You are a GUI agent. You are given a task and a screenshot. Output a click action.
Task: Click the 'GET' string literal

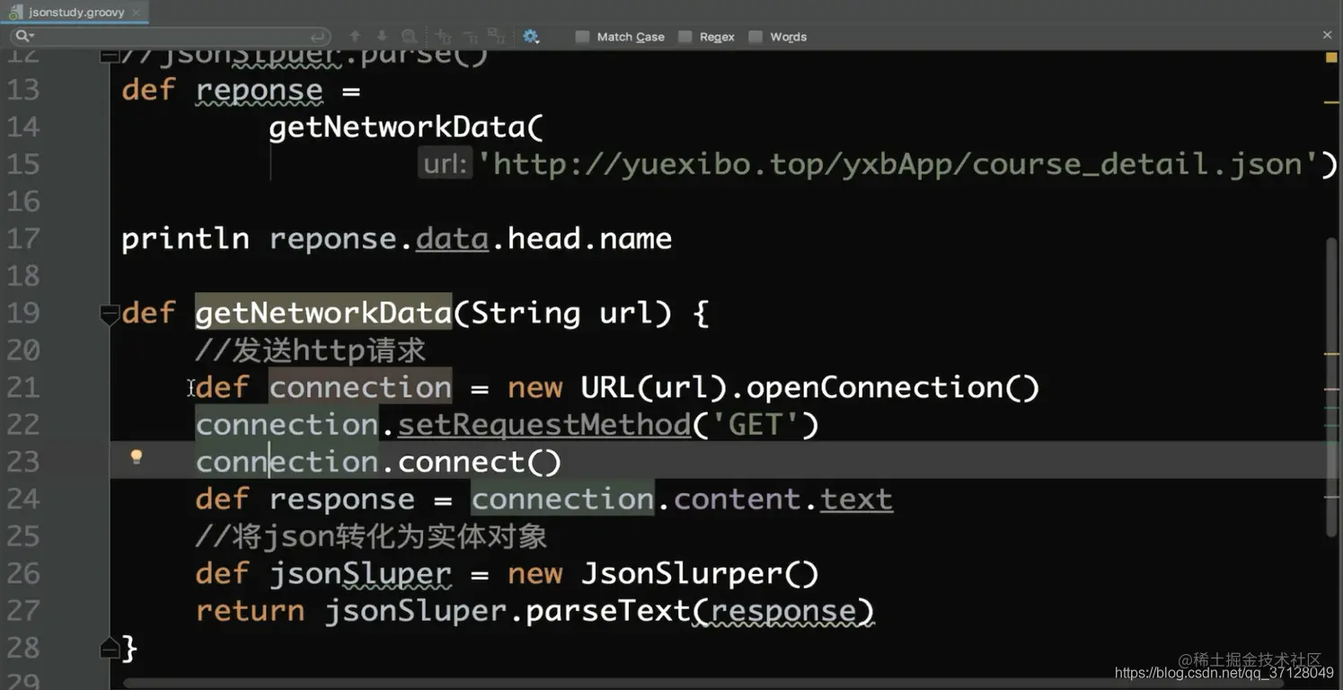click(755, 425)
